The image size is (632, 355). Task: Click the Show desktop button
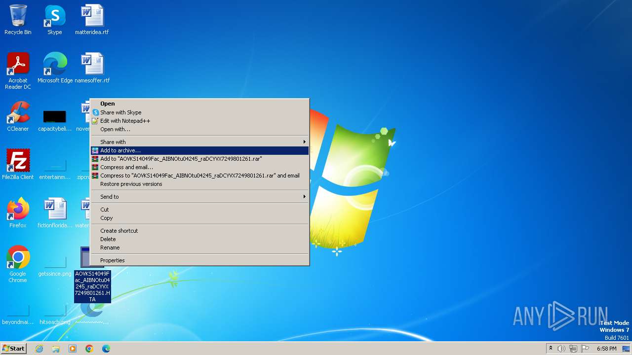coord(626,349)
